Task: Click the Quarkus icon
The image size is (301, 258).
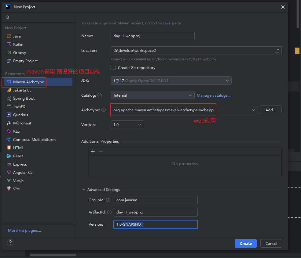Action: 9,115
